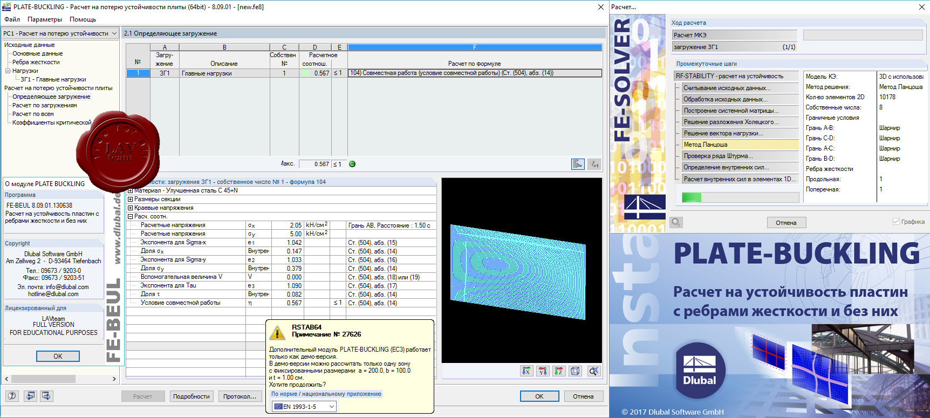Click the main window OK button
Image resolution: width=930 pixels, height=418 pixels.
[x=539, y=396]
